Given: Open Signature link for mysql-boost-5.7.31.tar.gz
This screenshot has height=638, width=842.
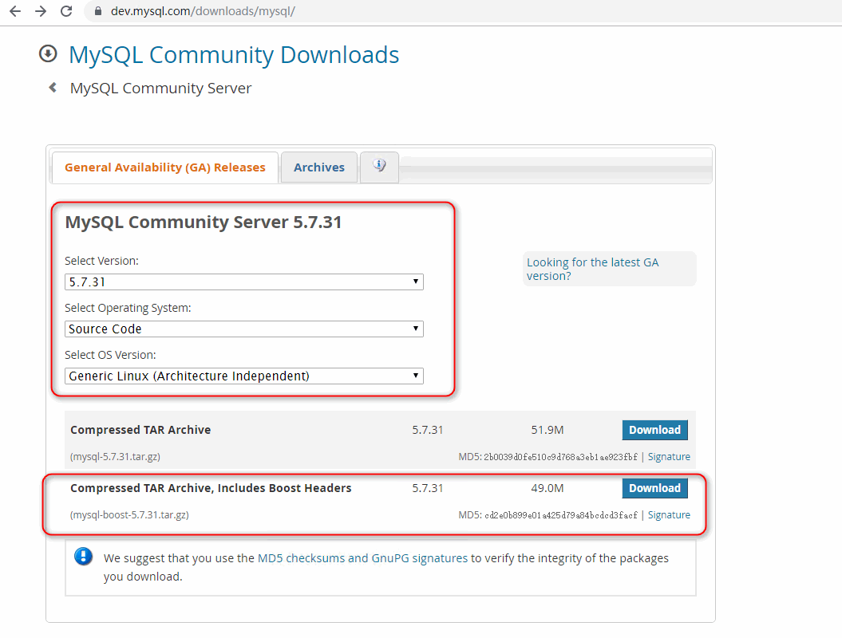Looking at the screenshot, I should point(669,515).
